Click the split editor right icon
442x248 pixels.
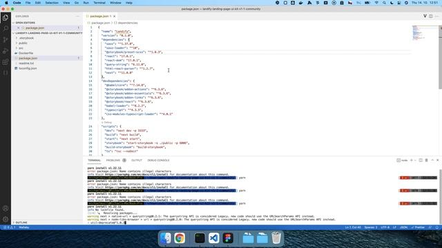point(431,17)
